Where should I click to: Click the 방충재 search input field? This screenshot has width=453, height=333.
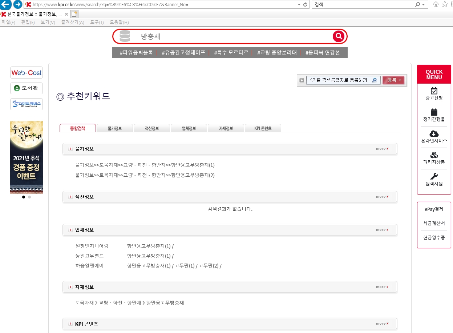click(232, 36)
